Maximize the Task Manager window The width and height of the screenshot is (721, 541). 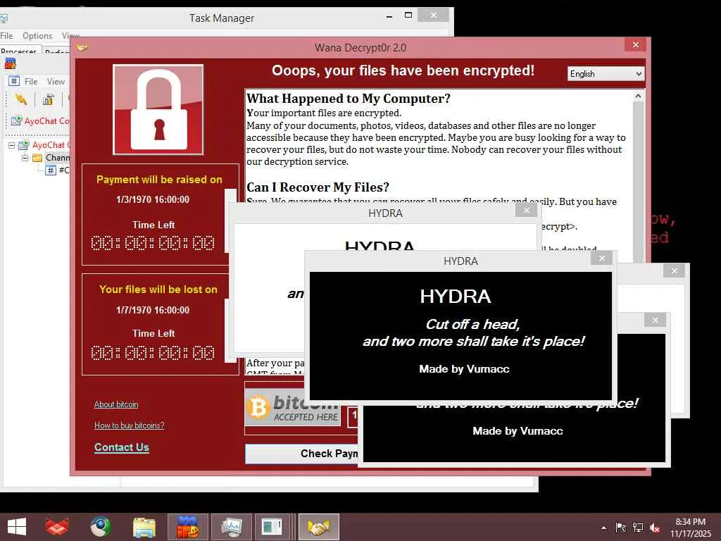pyautogui.click(x=408, y=15)
